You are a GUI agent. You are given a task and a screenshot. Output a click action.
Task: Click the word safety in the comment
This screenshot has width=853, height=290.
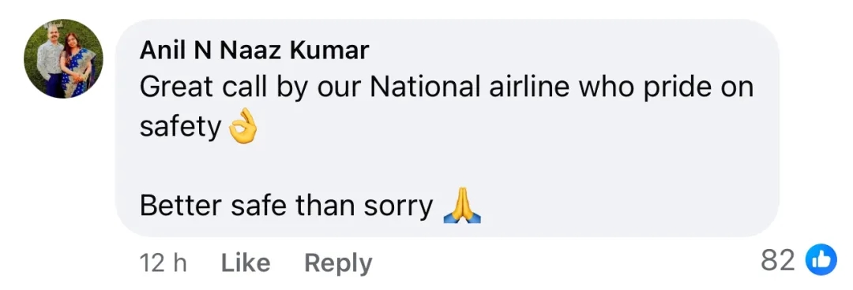(x=181, y=128)
